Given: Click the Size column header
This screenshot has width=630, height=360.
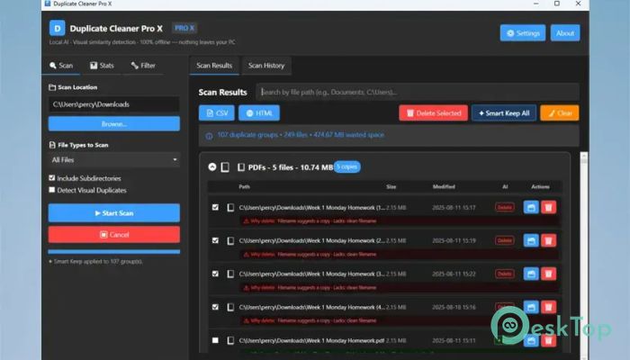Looking at the screenshot, I should [x=391, y=187].
